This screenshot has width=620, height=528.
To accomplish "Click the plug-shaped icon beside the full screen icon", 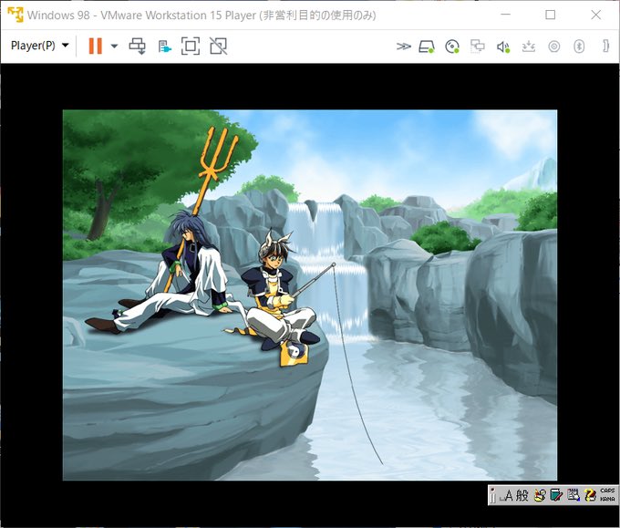I will tap(164, 47).
